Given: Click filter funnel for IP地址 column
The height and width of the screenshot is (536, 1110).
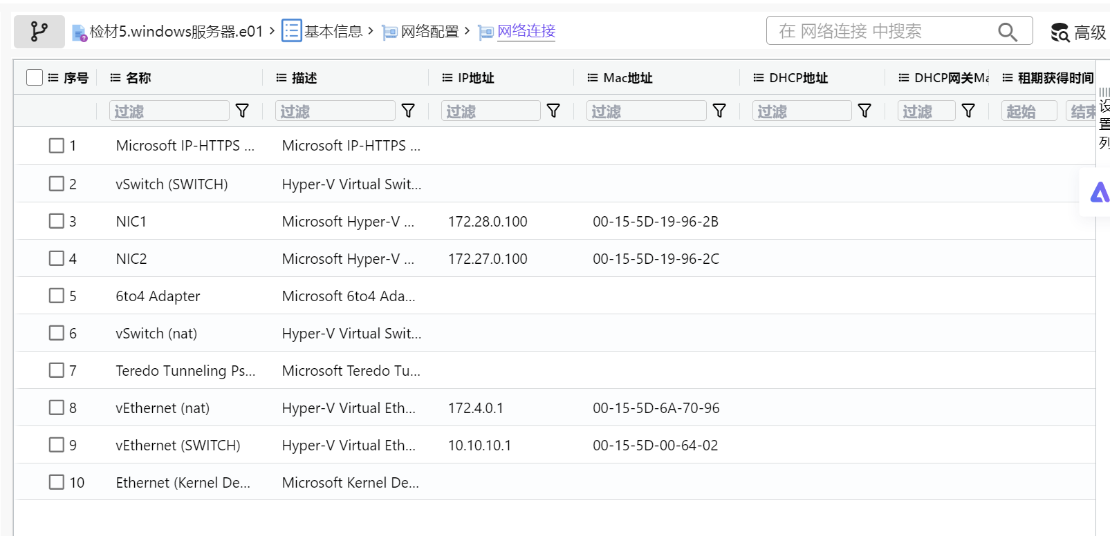Looking at the screenshot, I should [553, 111].
